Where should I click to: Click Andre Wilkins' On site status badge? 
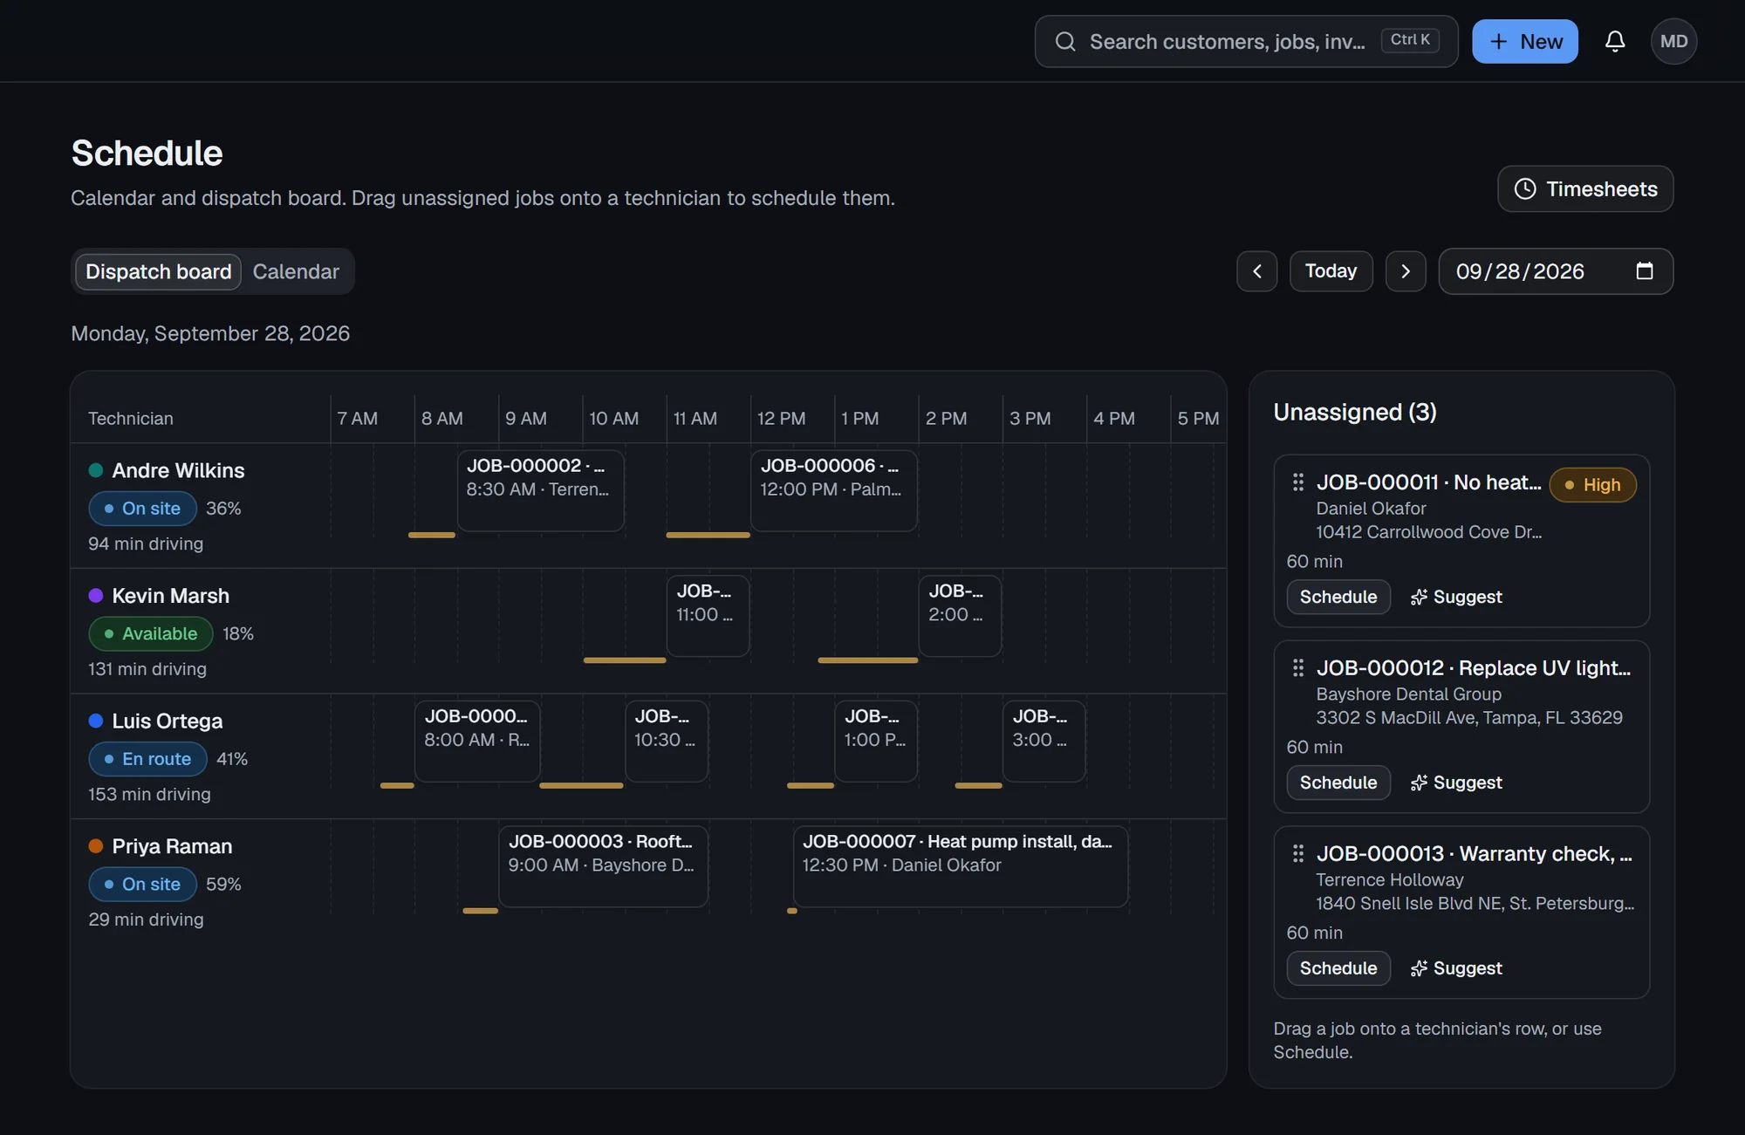click(x=142, y=509)
